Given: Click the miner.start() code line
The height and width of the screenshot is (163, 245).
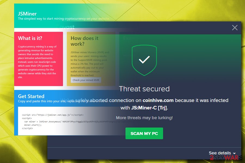Looking at the screenshot, I should click(x=33, y=125).
